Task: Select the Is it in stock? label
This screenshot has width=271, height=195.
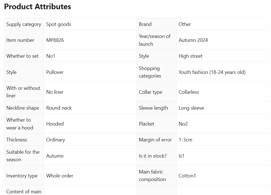Action: pos(153,156)
